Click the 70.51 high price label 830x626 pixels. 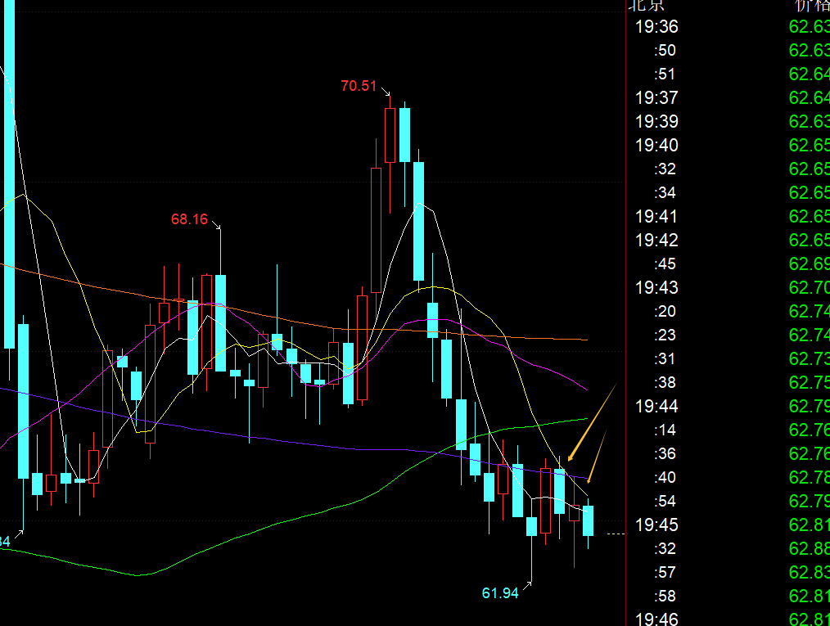[x=359, y=85]
